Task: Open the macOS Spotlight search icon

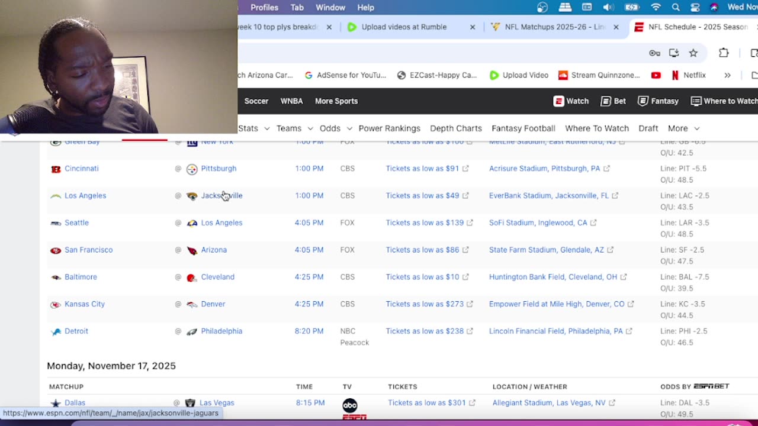Action: tap(676, 7)
